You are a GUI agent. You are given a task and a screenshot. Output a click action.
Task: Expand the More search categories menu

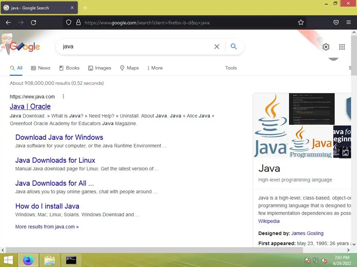coord(155,68)
